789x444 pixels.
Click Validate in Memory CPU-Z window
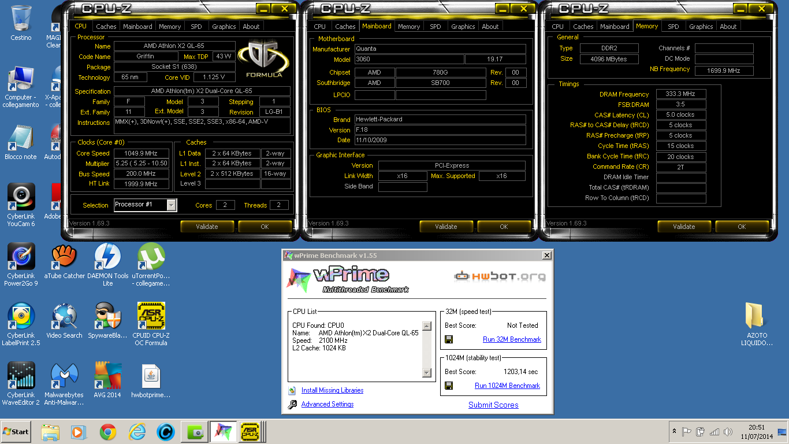(x=684, y=227)
